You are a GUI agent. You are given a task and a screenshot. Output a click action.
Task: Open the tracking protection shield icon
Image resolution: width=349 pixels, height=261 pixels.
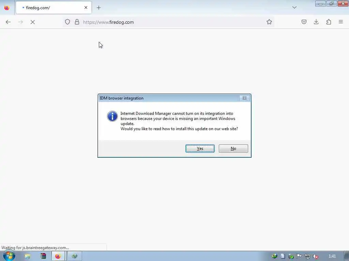67,22
